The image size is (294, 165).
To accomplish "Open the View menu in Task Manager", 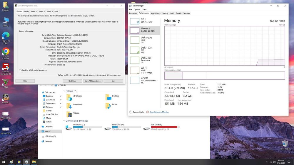I will [144, 10].
